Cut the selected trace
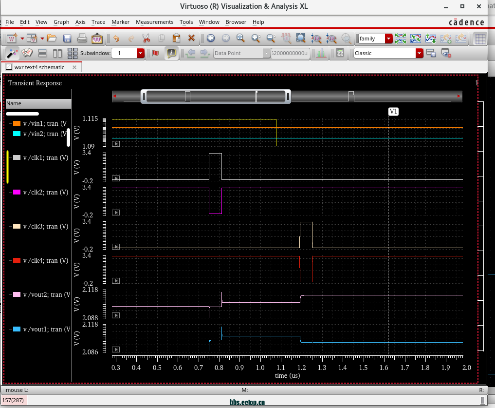The height and width of the screenshot is (408, 495). click(146, 39)
